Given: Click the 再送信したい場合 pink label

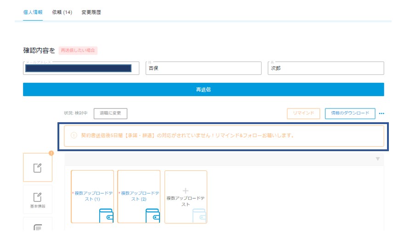Looking at the screenshot, I should [x=78, y=51].
